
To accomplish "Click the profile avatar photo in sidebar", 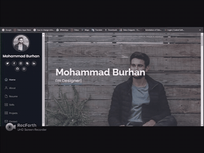I will (x=21, y=43).
